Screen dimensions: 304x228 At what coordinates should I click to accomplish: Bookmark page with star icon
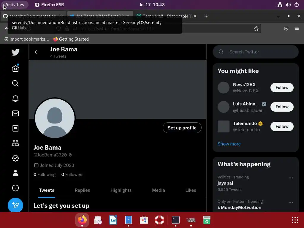point(256,28)
